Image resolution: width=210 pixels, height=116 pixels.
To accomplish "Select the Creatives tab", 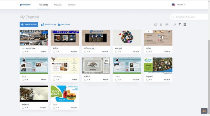I will tap(43, 5).
